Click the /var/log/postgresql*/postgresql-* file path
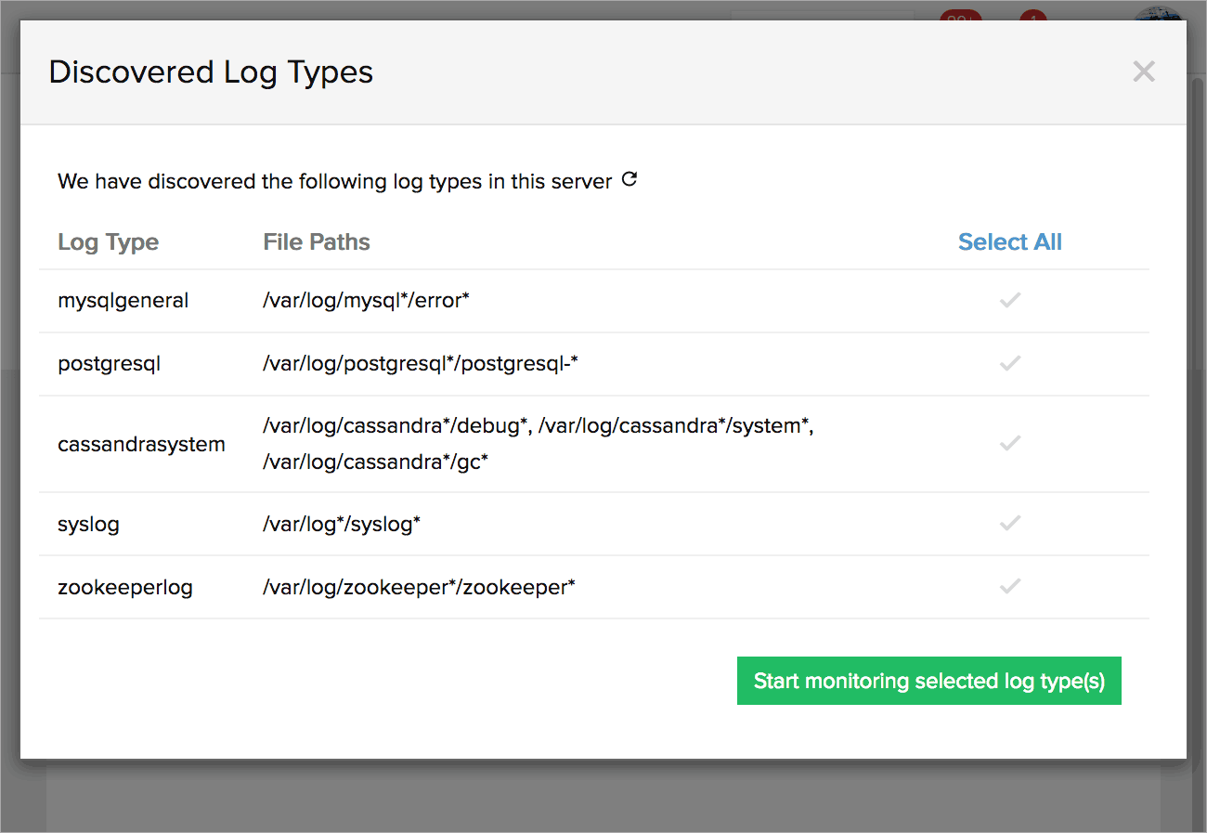The width and height of the screenshot is (1207, 833). tap(420, 363)
